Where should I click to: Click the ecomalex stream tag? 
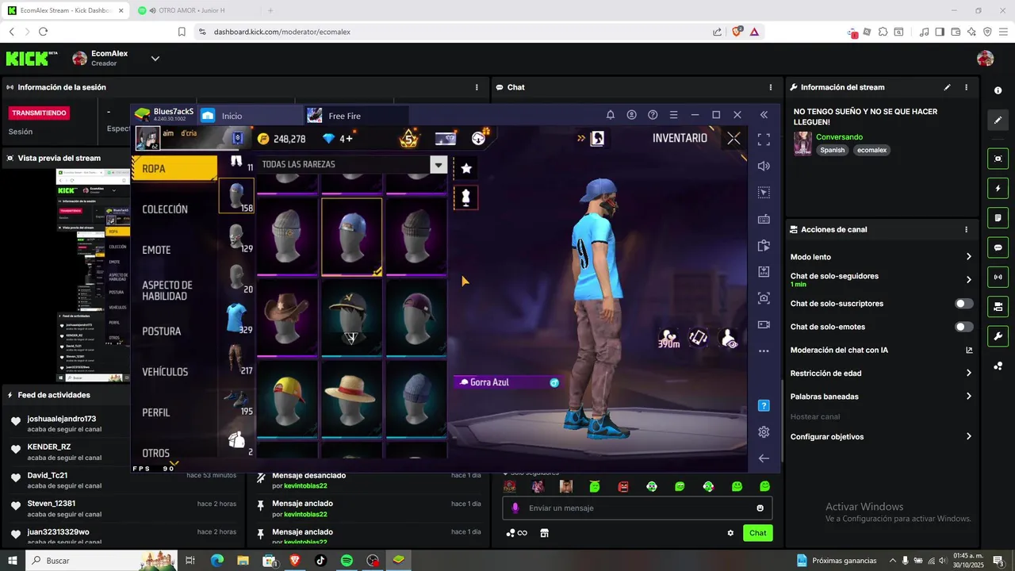coord(871,150)
